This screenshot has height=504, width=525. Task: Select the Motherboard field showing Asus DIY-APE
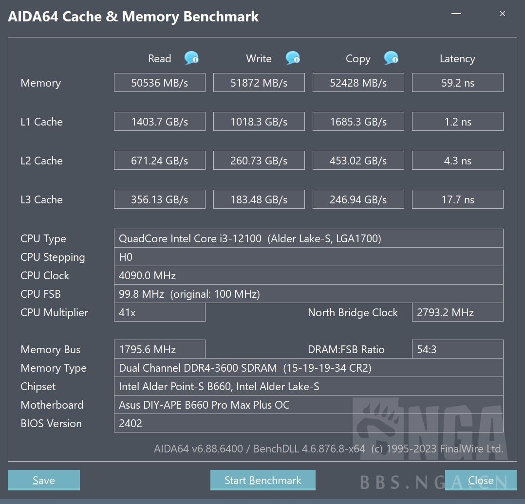309,405
